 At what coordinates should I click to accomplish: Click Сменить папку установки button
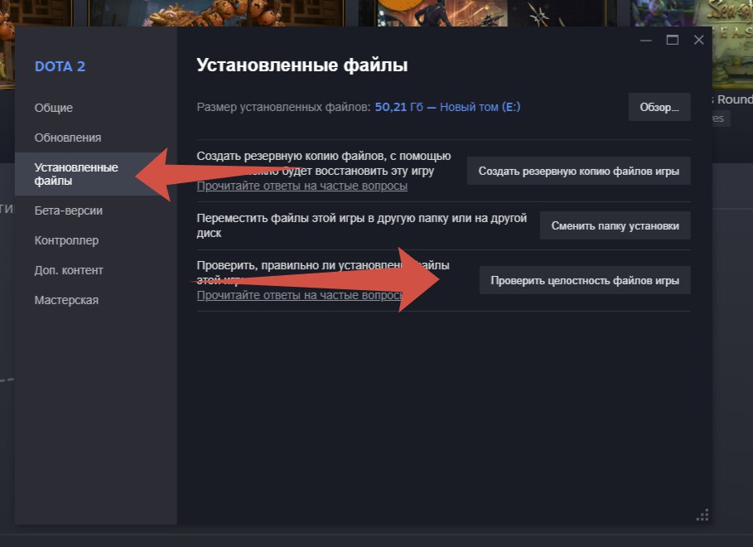tap(615, 226)
